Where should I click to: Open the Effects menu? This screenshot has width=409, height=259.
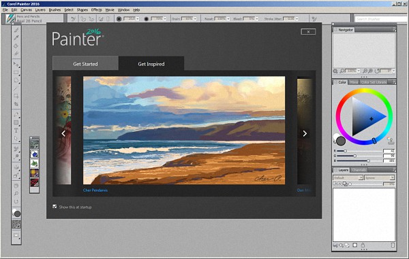click(97, 10)
